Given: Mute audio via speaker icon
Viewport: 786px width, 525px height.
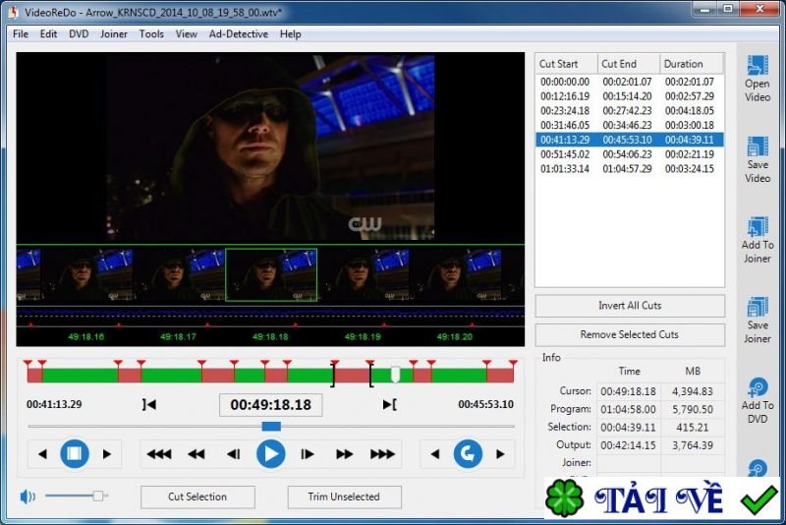Looking at the screenshot, I should tap(28, 496).
